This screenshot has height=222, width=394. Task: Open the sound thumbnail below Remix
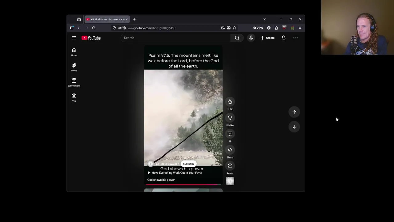(230, 181)
